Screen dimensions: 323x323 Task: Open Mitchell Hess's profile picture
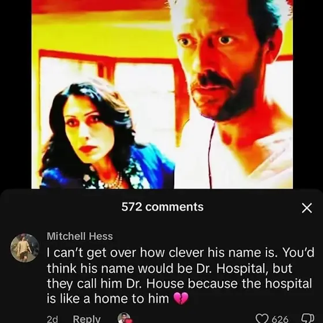pyautogui.click(x=25, y=248)
